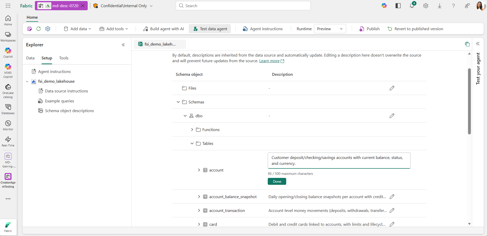The height and width of the screenshot is (236, 487).
Task: Collapse the Explorer panel
Action: (x=123, y=45)
